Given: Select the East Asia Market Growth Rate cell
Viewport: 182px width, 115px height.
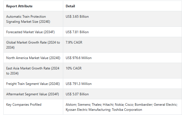Looking at the screenshot, I should [x=32, y=71].
